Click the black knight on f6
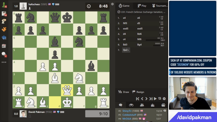This screenshot has width=217, height=122. pos(79,42)
